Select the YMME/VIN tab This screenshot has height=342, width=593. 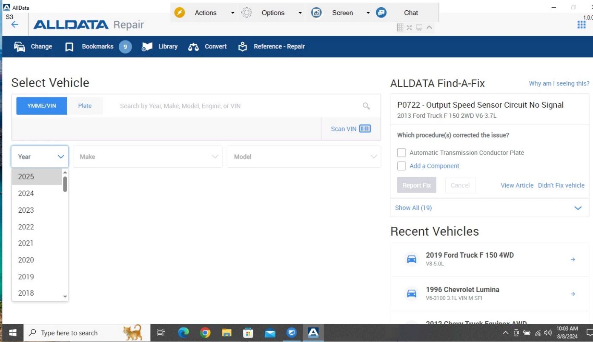[42, 106]
